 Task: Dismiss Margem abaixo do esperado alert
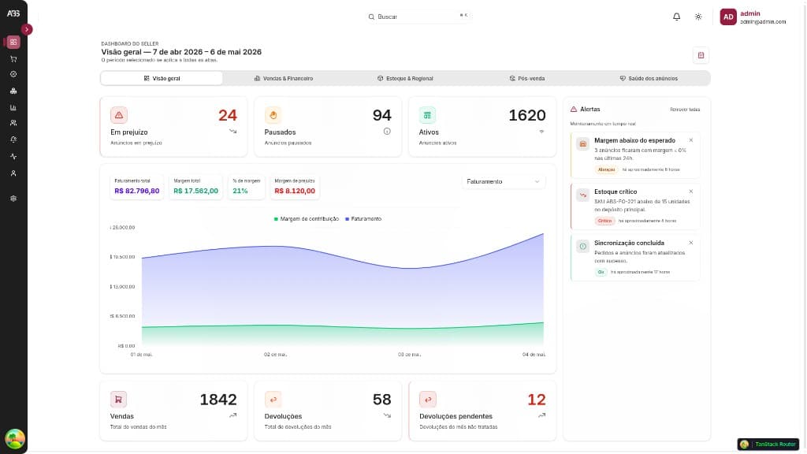(690, 140)
